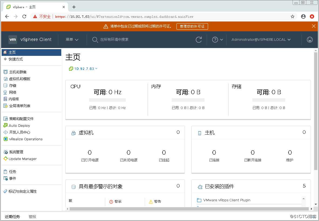Click the Storage (存储) usage progress bar
The width and height of the screenshot is (319, 221).
269,100
